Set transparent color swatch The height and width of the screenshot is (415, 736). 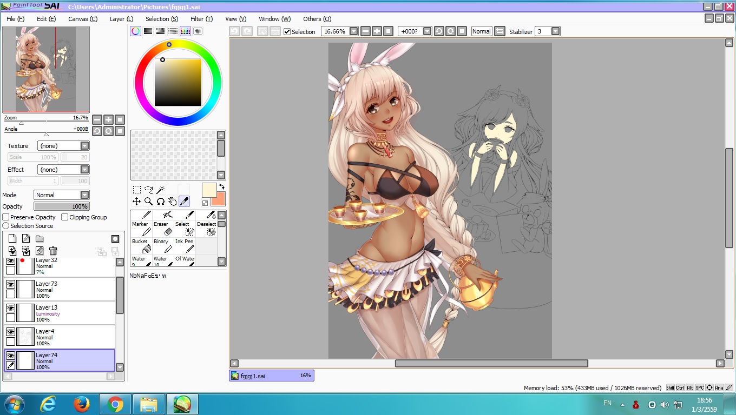[x=205, y=203]
